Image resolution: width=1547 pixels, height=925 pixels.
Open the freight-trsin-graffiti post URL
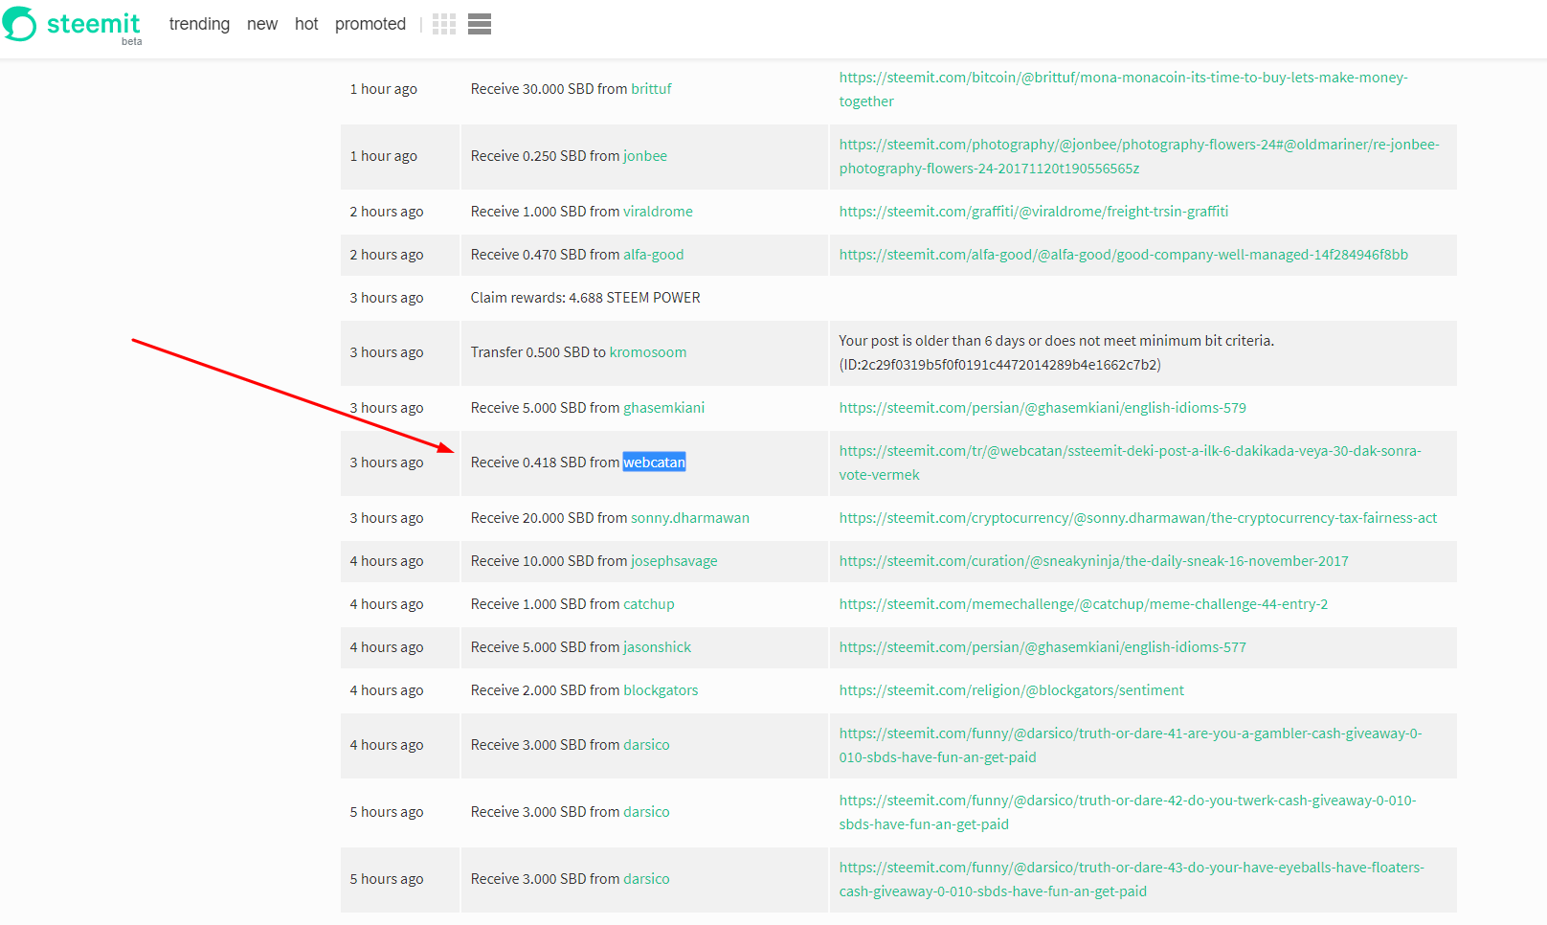pos(1034,212)
